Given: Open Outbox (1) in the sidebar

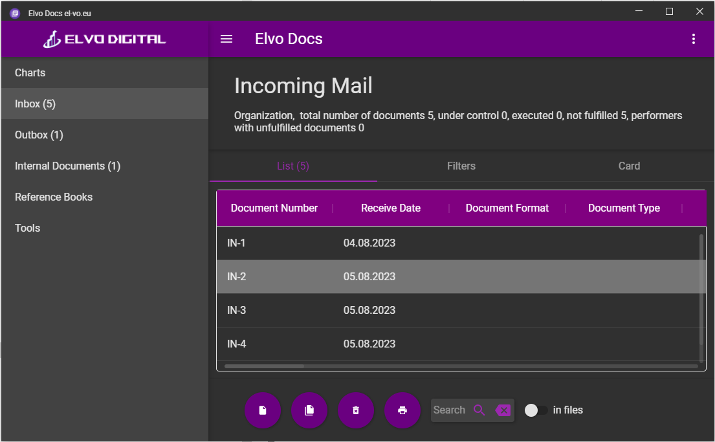Looking at the screenshot, I should 39,135.
